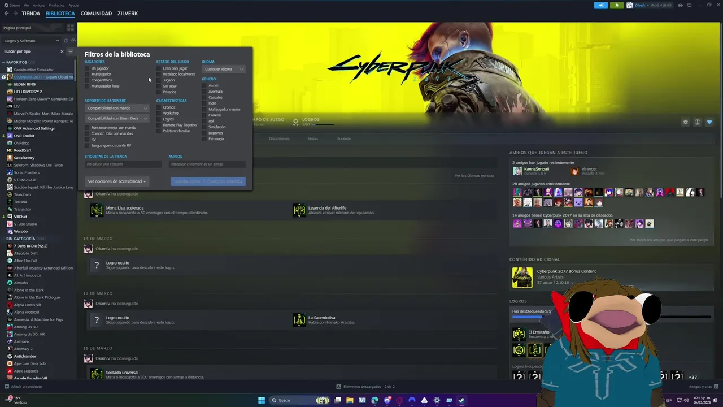723x407 pixels.
Task: Switch library to grid view icon
Action: 71,27
